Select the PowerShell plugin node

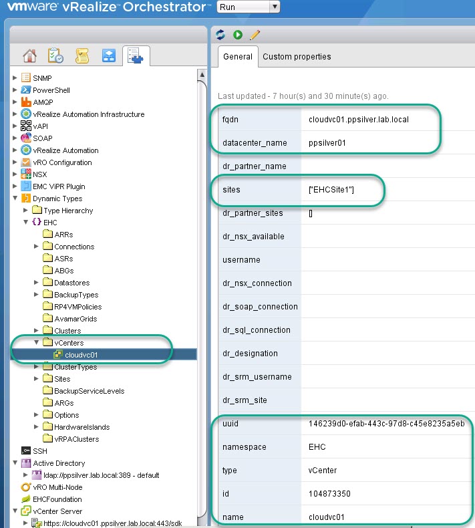click(x=51, y=90)
